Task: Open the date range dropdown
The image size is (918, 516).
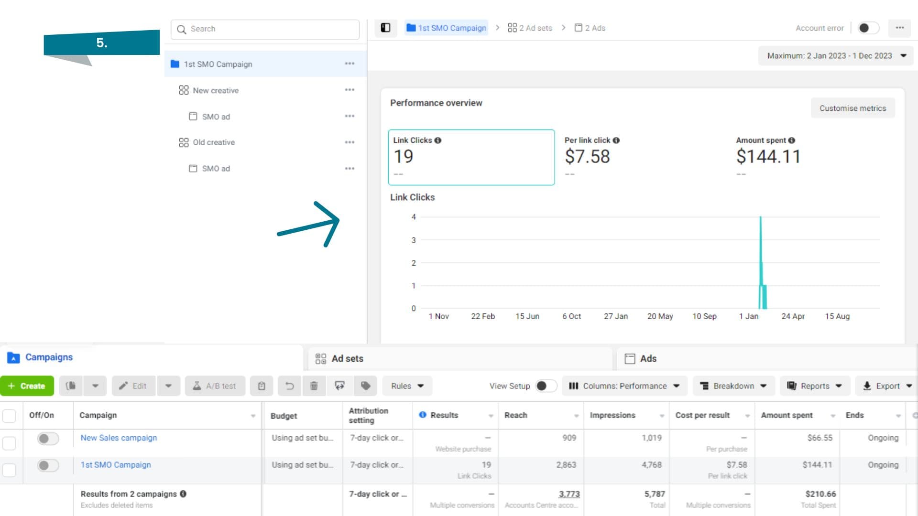Action: [836, 55]
